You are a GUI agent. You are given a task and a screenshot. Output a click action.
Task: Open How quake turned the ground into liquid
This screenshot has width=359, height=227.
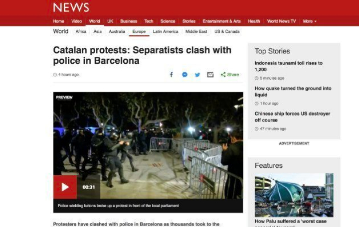coord(293,92)
